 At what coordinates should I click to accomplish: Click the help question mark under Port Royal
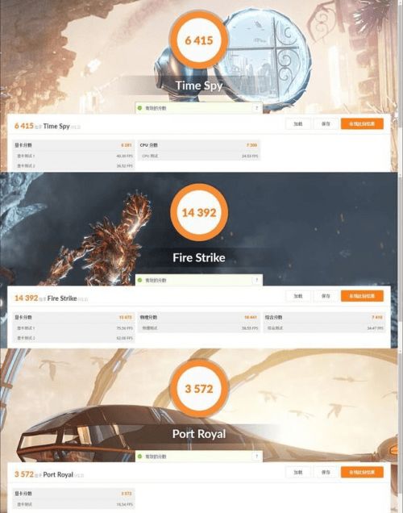(x=257, y=456)
